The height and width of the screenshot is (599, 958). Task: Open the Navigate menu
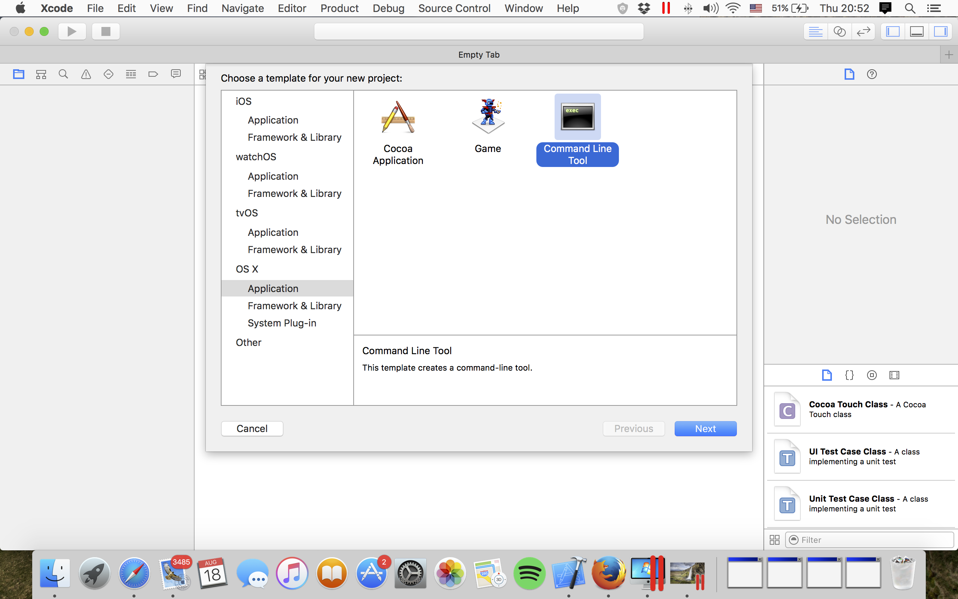coord(242,8)
